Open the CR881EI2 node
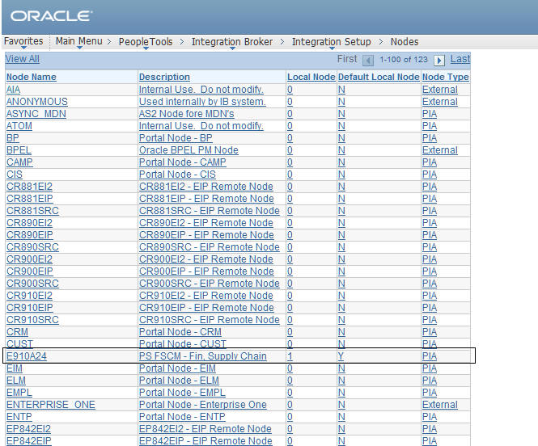This screenshot has width=538, height=446. tap(29, 187)
